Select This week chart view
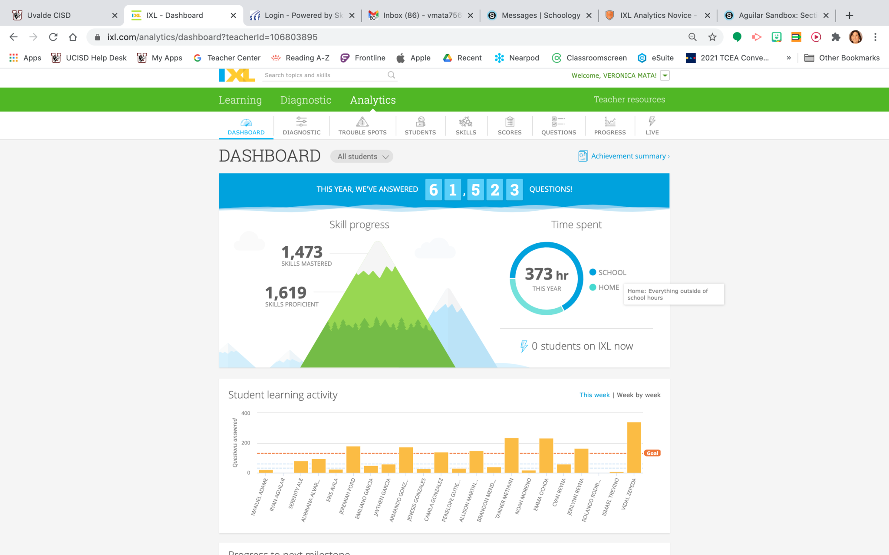This screenshot has height=555, width=889. pos(594,395)
